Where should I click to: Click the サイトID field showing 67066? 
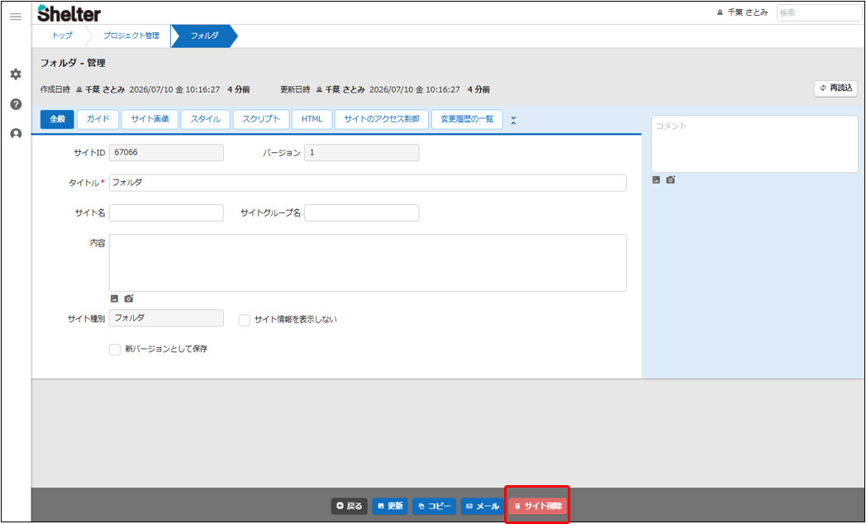point(166,152)
